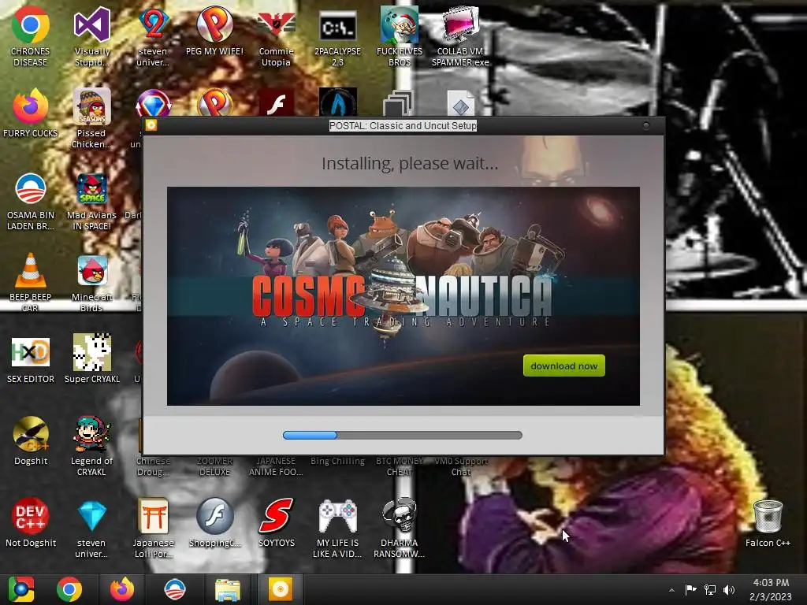The width and height of the screenshot is (807, 605).
Task: Select the HxD hex editor desktop icon
Action: (31, 359)
